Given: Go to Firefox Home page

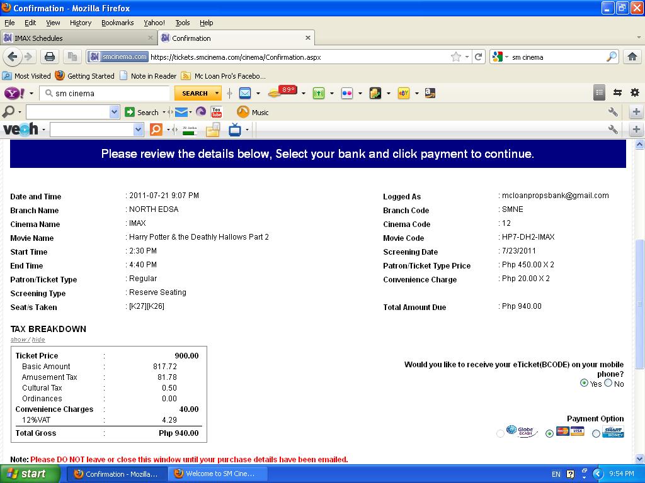Looking at the screenshot, I should [632, 57].
